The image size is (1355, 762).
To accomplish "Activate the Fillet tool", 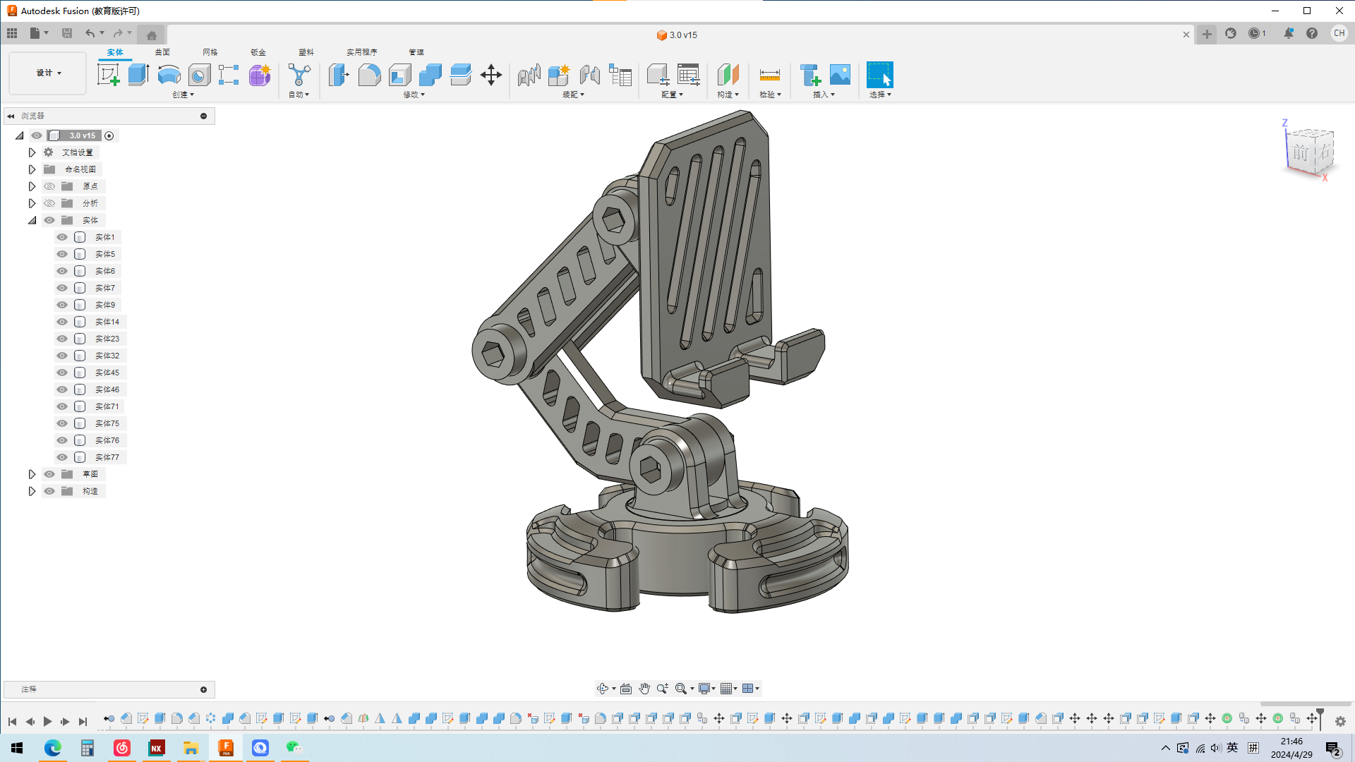I will (369, 75).
